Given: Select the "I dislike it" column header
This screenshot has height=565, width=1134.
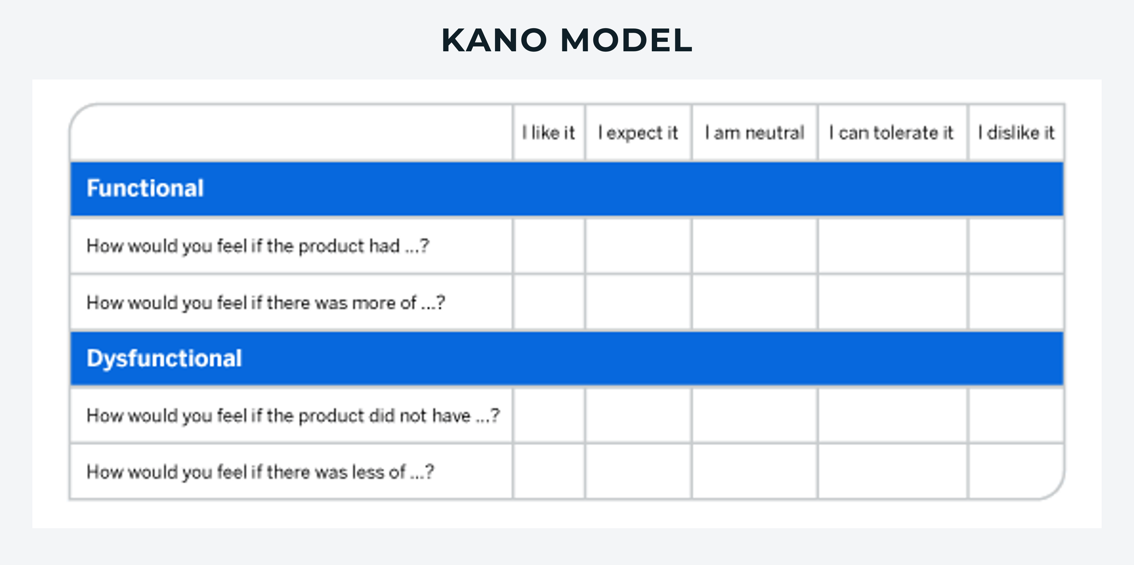Looking at the screenshot, I should pyautogui.click(x=1016, y=133).
